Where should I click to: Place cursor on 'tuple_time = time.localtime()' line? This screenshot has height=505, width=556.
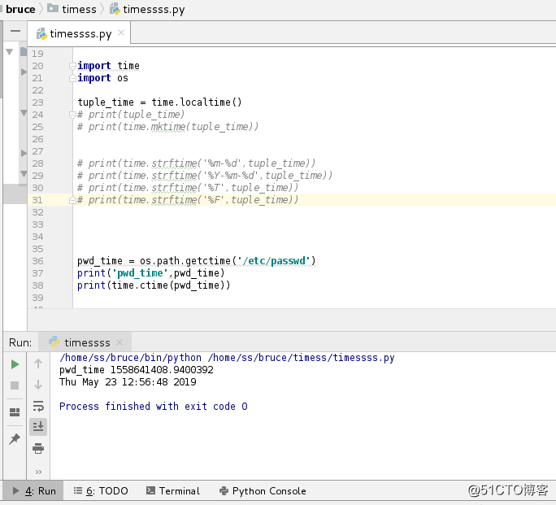click(159, 102)
